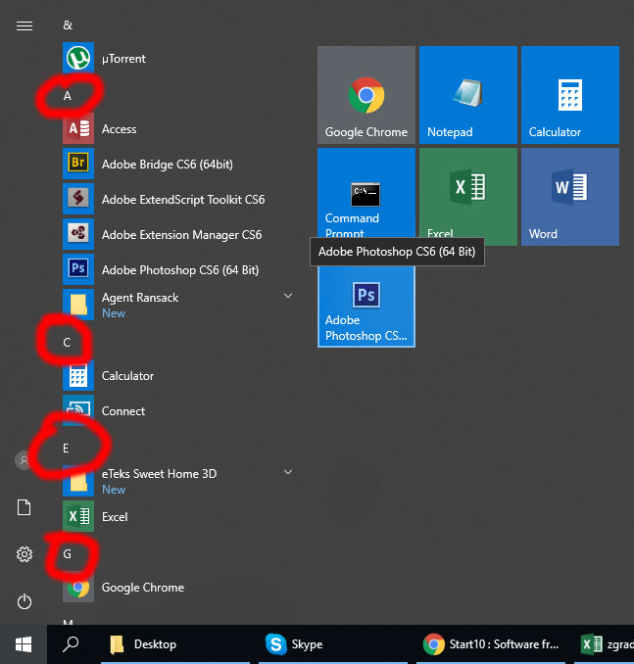The height and width of the screenshot is (664, 634).
Task: Open Adobe Bridge CS6 (64bit)
Action: [178, 164]
